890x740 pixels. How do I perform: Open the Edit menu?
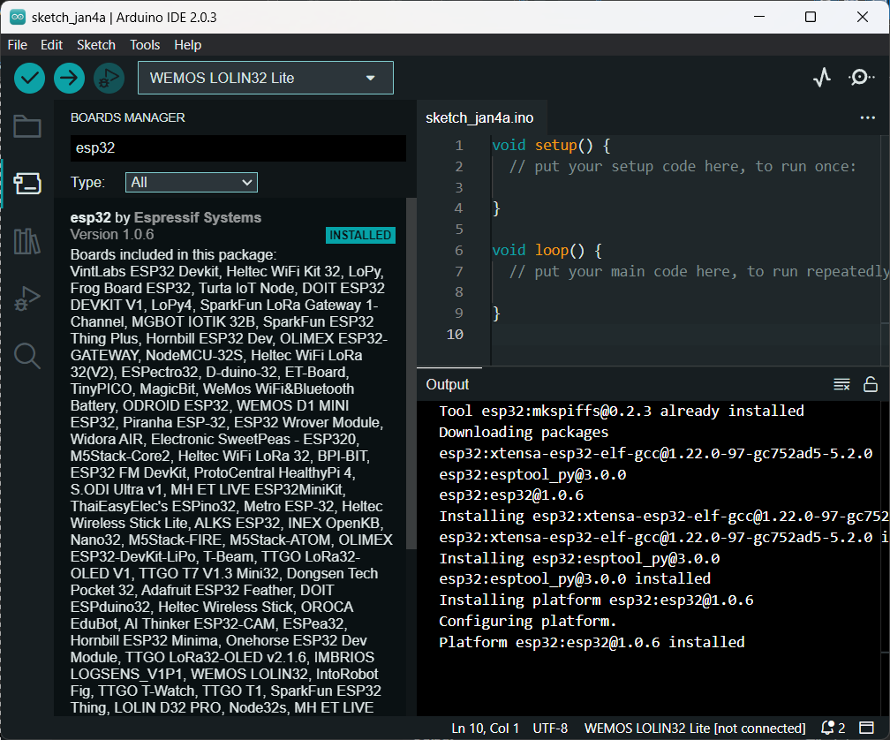point(51,45)
